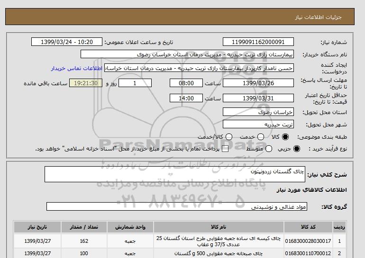The image size is (365, 258).
Task: Click the delivery city field تربت حیدریه
Action: pos(258,125)
